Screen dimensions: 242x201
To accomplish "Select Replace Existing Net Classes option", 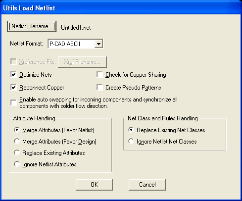I will (131, 130).
